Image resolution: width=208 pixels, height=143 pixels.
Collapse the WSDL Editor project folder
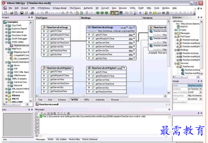tap(6, 42)
